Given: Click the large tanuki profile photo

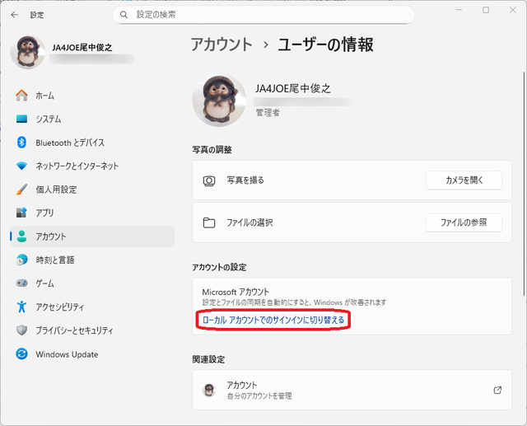Looking at the screenshot, I should click(219, 101).
